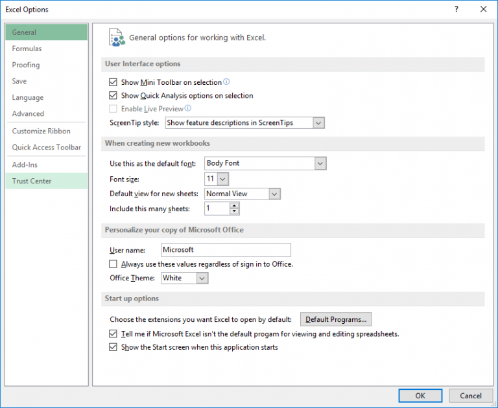Image resolution: width=498 pixels, height=408 pixels.
Task: Switch to the Formulas category
Action: point(47,49)
